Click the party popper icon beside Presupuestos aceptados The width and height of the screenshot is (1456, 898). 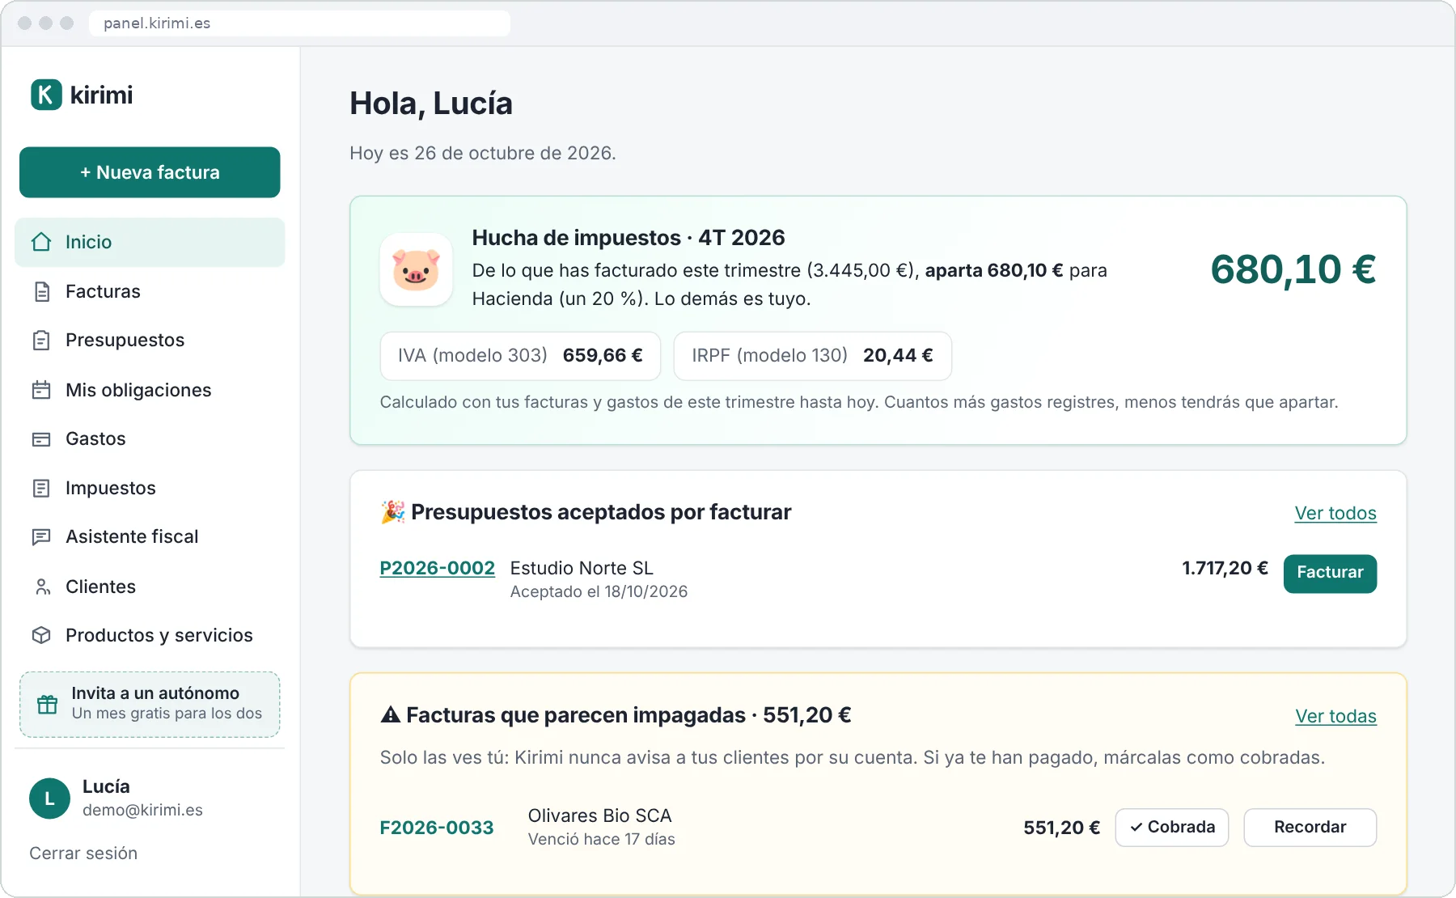[x=393, y=512]
